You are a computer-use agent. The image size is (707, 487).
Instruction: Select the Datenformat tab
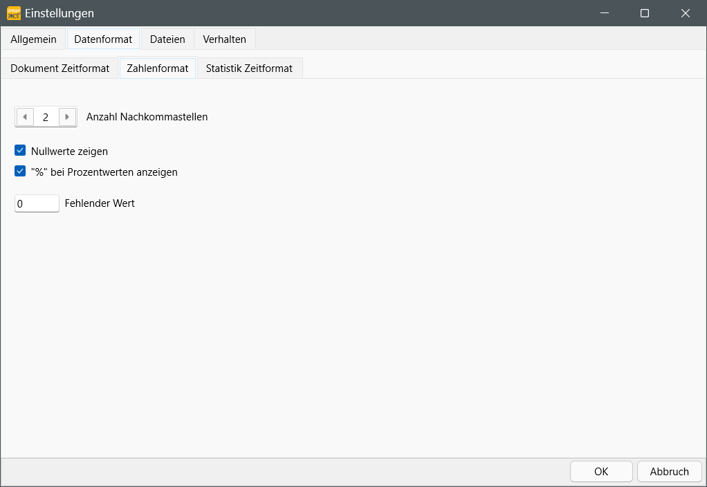103,39
